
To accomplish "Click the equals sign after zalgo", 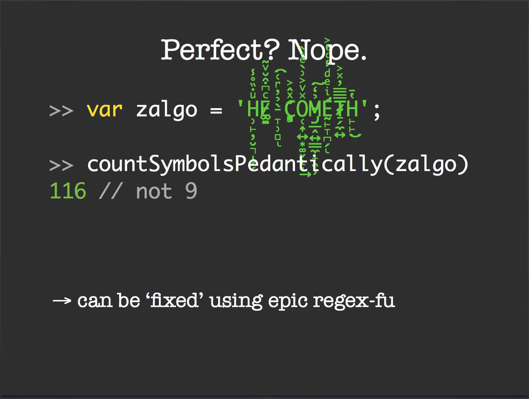I will pos(216,110).
